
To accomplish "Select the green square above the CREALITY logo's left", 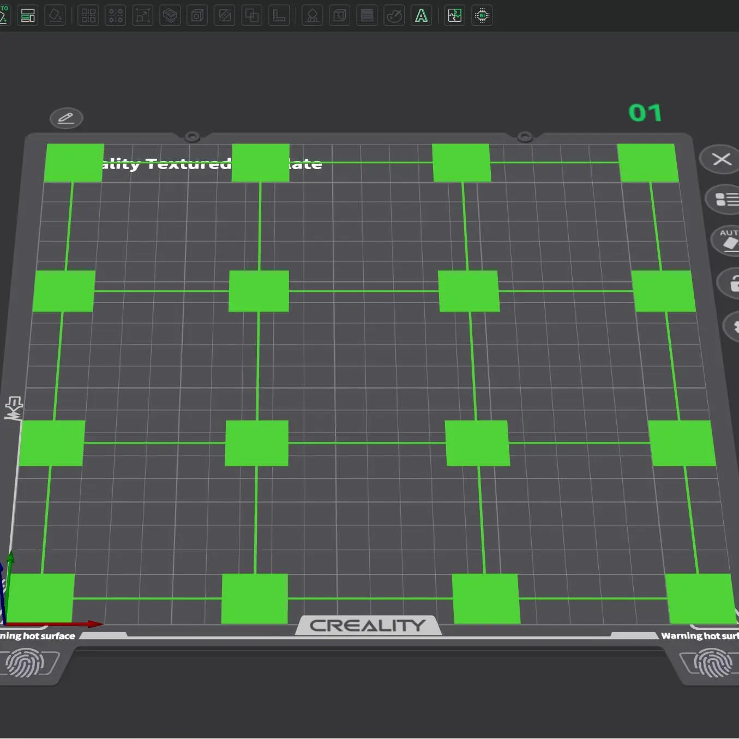I will click(255, 598).
